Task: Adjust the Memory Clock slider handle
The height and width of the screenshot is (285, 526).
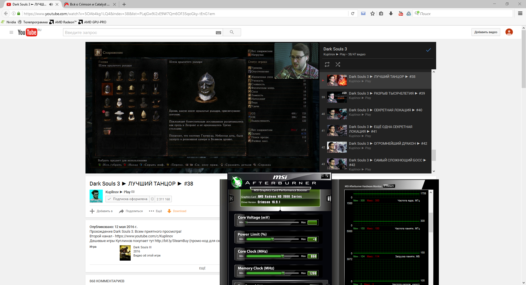Action: [283, 273]
